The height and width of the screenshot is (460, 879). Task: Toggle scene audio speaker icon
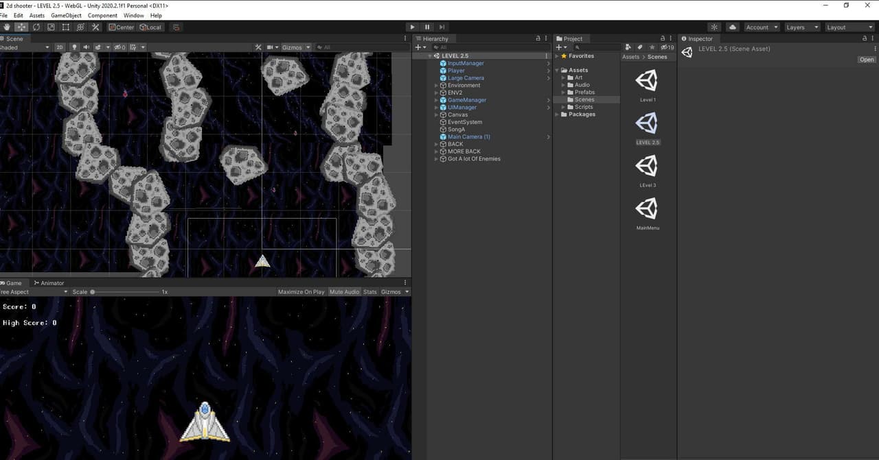pyautogui.click(x=86, y=47)
